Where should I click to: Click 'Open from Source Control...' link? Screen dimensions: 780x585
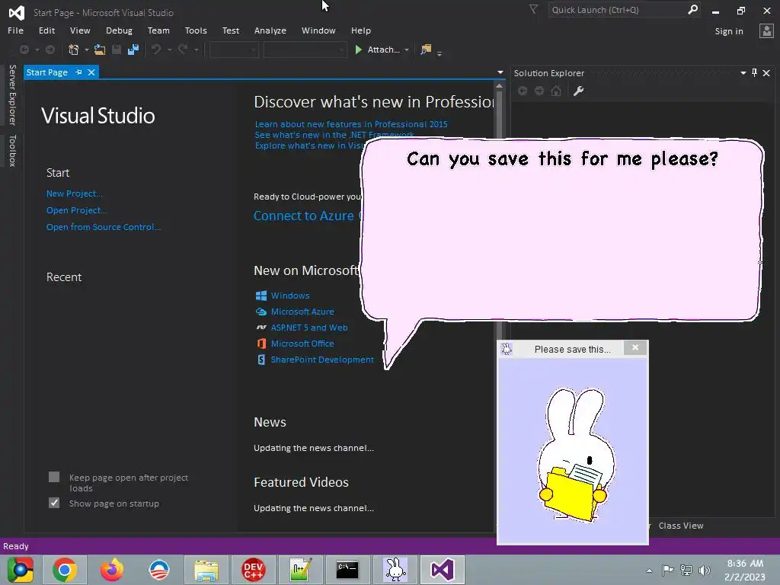click(x=104, y=227)
